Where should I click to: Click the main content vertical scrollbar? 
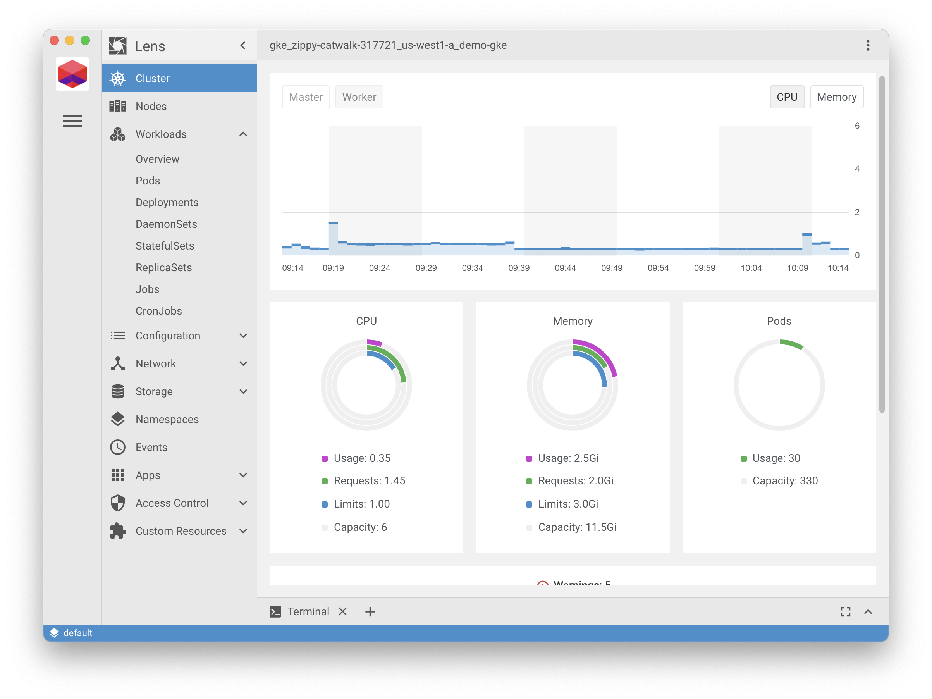pos(881,244)
